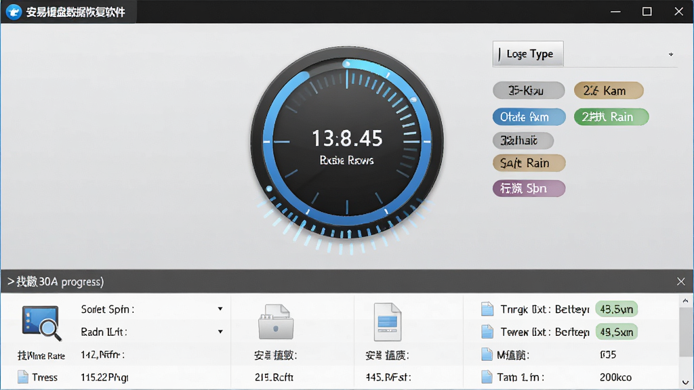Open the Loge Type dropdown arrow
This screenshot has height=390, width=694.
tap(671, 54)
